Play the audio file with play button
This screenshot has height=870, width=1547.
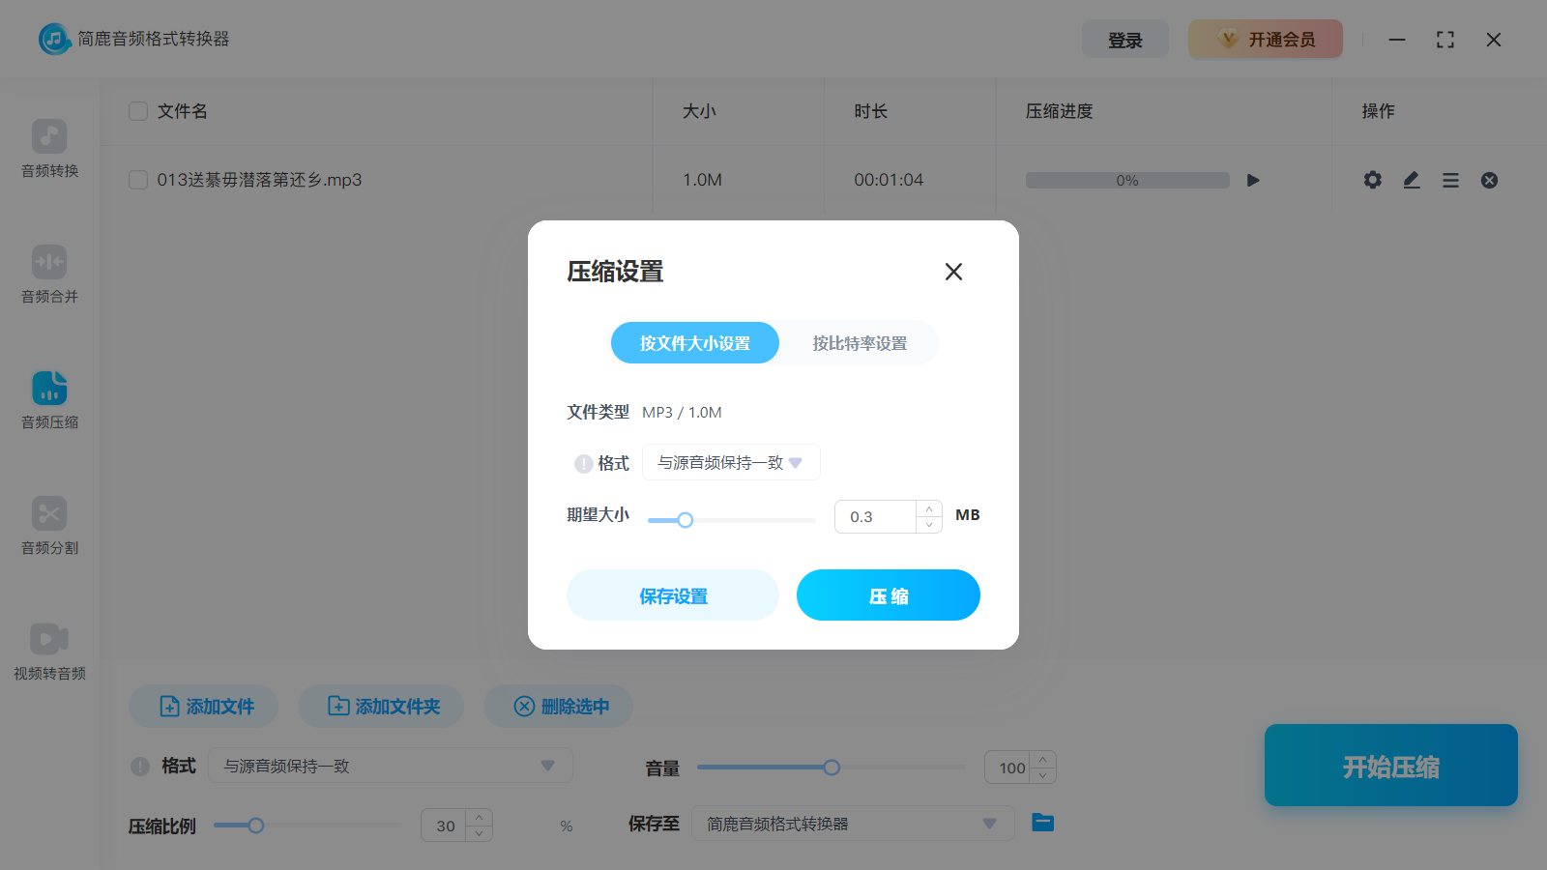(x=1253, y=180)
